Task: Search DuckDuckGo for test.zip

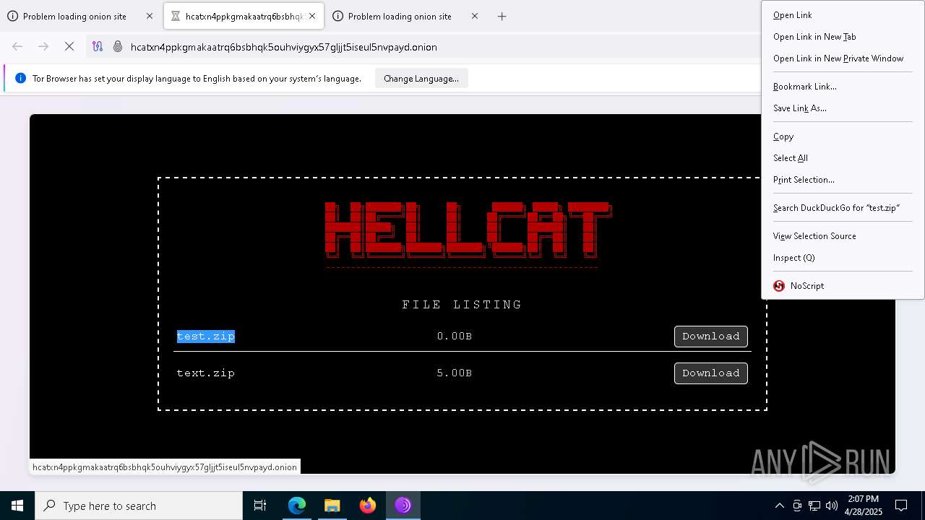Action: [x=843, y=208]
